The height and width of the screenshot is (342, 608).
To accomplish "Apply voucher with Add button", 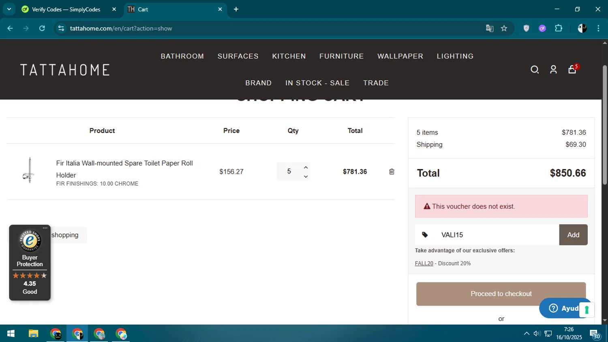I will coord(573,235).
